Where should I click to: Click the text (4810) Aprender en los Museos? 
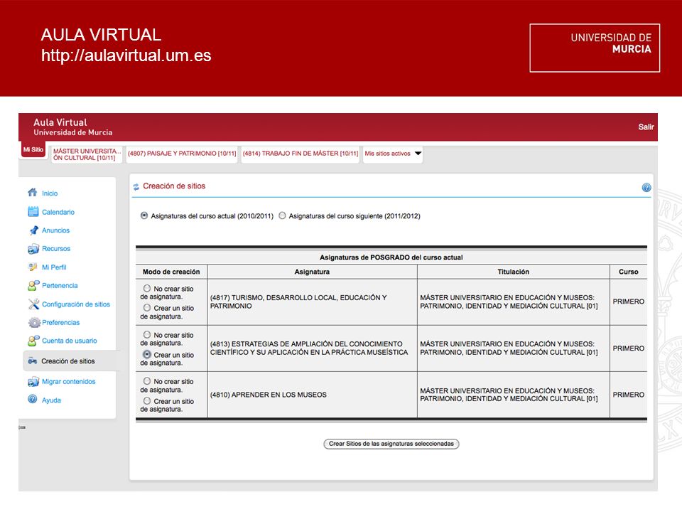[x=268, y=395]
